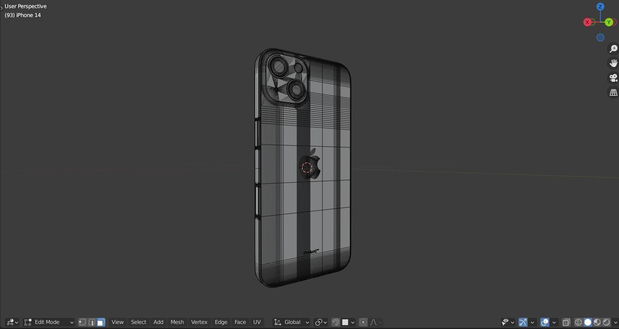Switch to face select mode
The height and width of the screenshot is (329, 619).
click(x=101, y=322)
